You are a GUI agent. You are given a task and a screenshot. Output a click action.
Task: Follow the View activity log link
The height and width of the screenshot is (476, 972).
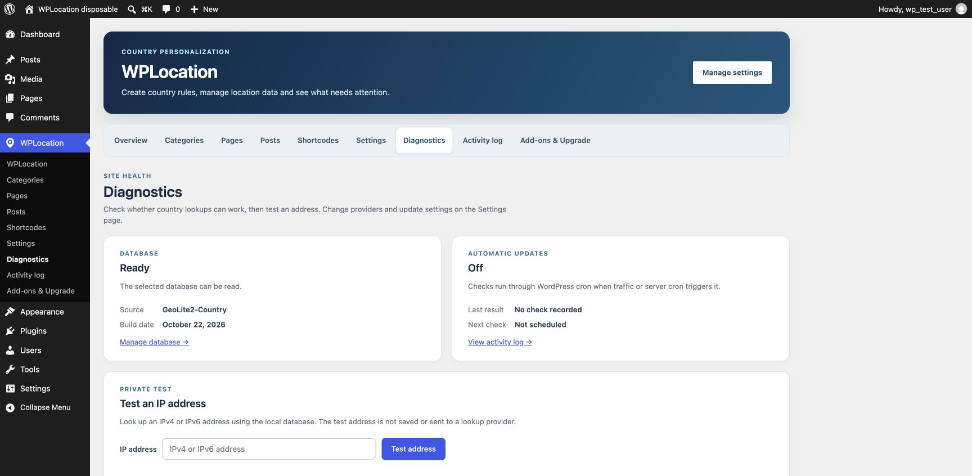pos(500,342)
